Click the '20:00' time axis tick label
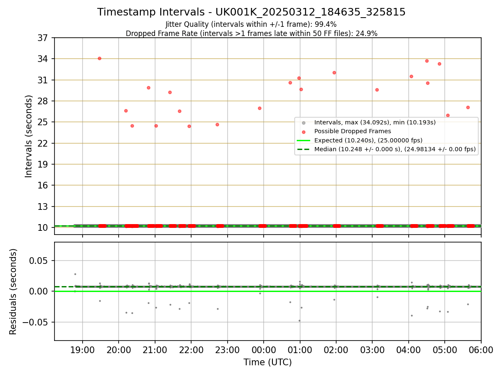This screenshot has width=503, height=377. click(119, 349)
